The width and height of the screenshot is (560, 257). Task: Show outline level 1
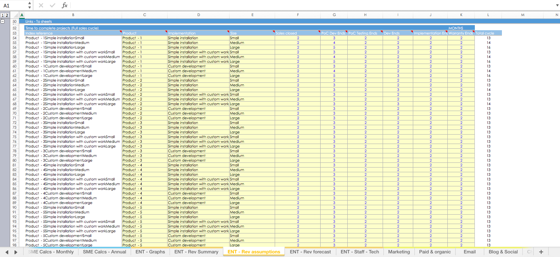[2, 15]
